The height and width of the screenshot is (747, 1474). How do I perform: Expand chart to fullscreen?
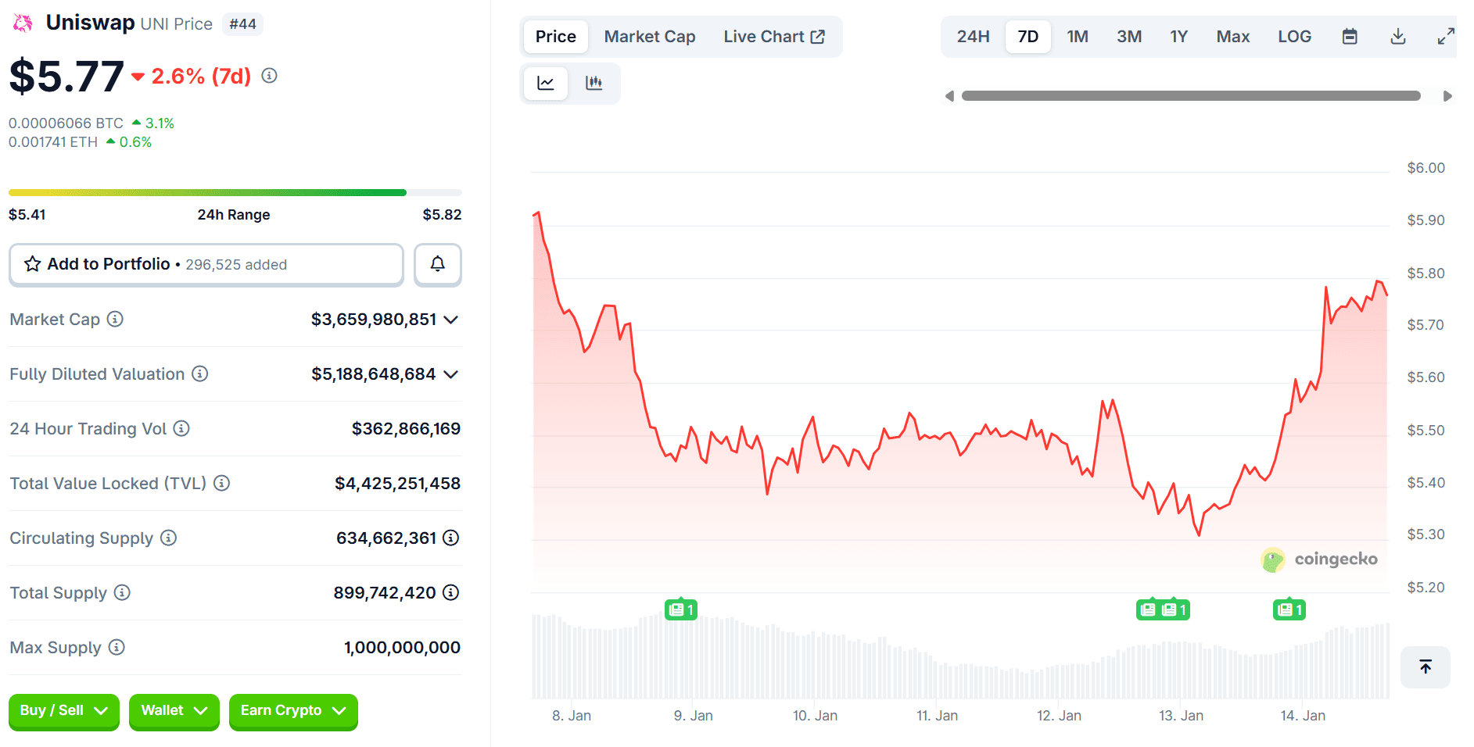pos(1446,37)
